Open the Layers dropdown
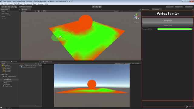Screen dimensions: 194x109 point(170,7)
